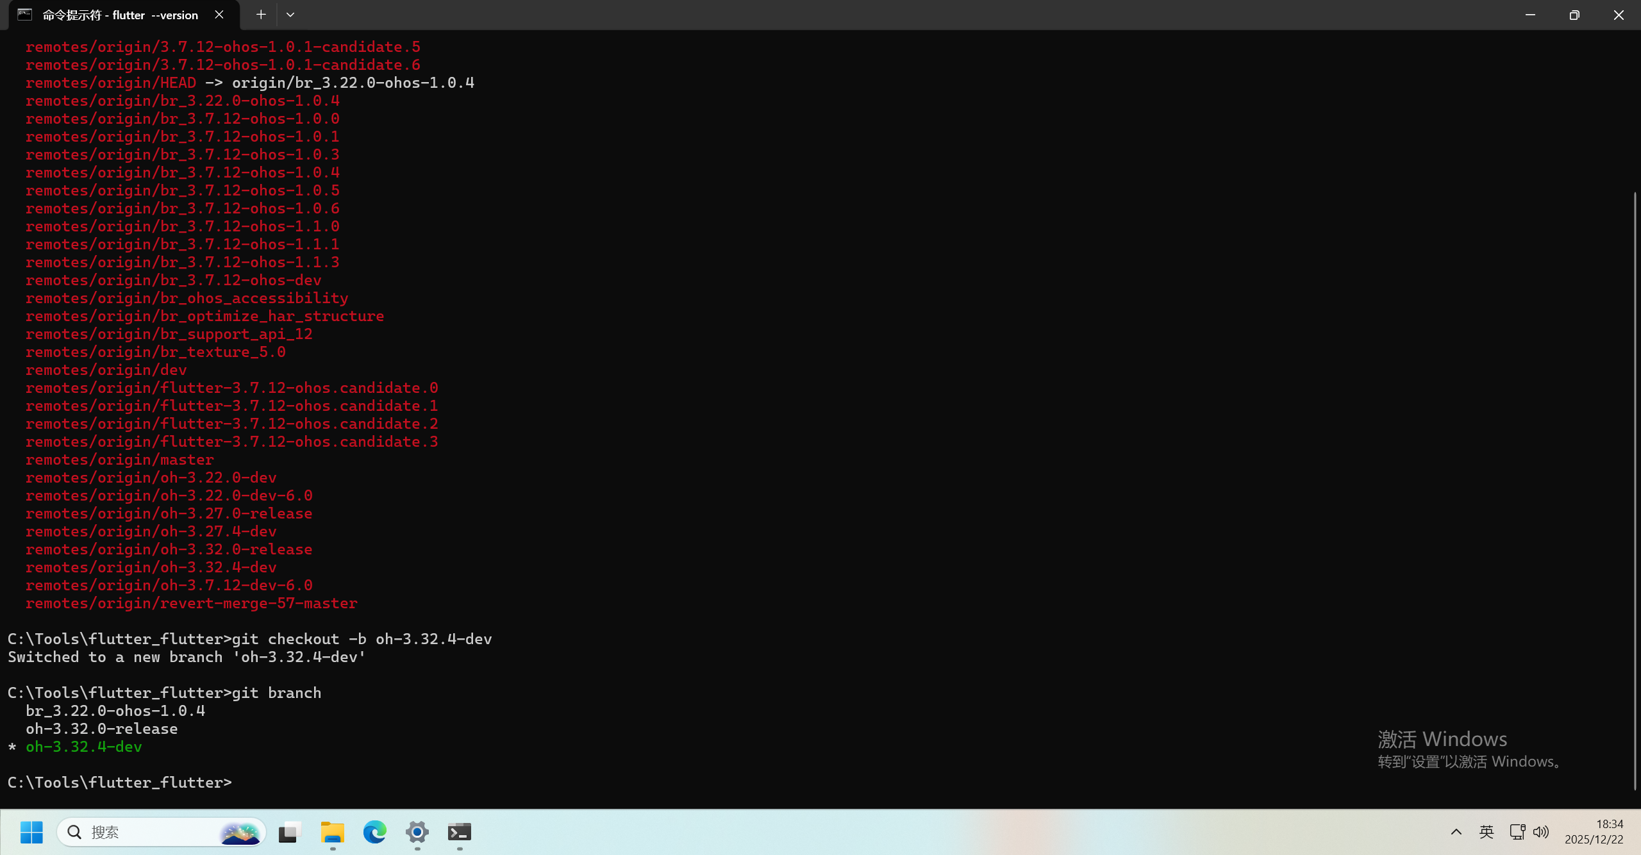Select the 命令提示符 - flutter --version tab
Viewport: 1641px width, 855px height.
pos(121,15)
